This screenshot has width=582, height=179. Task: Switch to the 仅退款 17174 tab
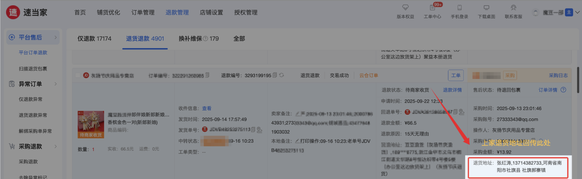tap(94, 39)
